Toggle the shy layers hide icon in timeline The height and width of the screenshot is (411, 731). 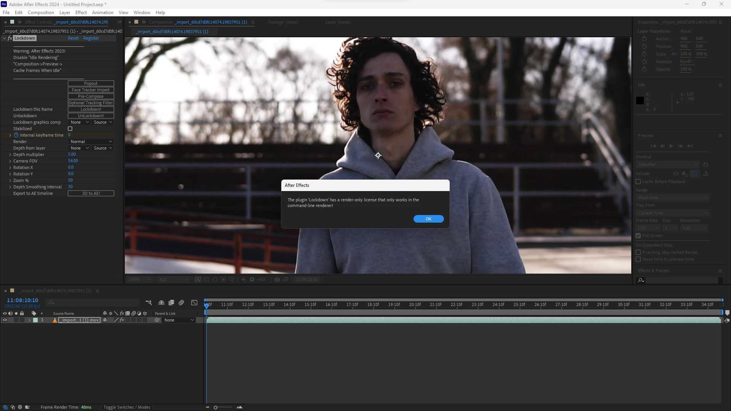coord(161,303)
